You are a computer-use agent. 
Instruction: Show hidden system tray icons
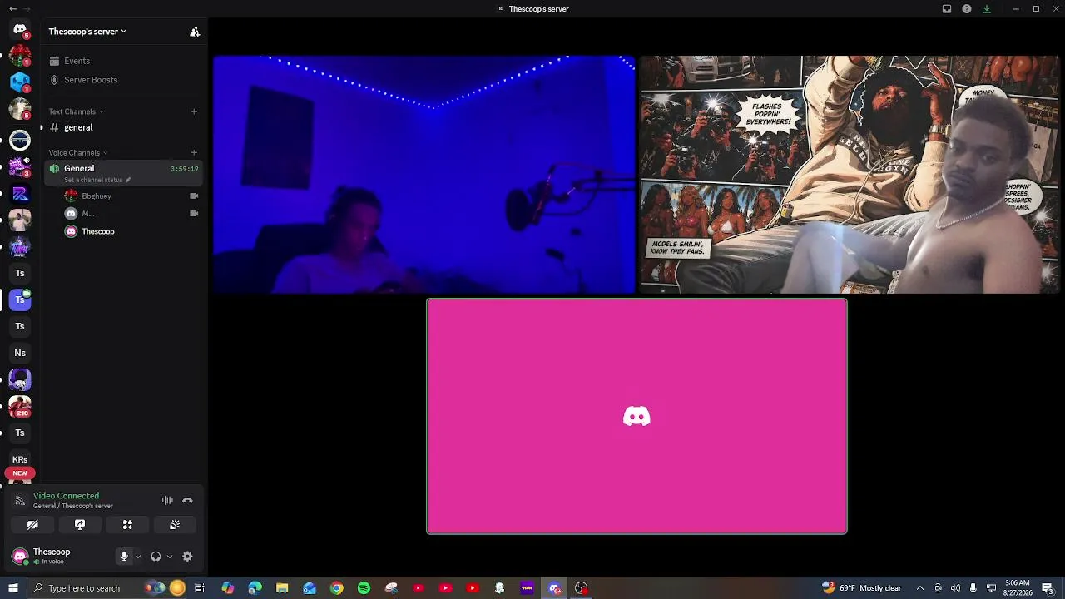919,588
